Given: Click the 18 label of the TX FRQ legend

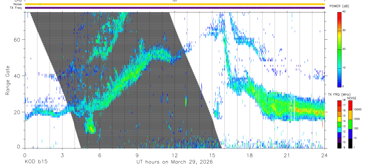Looking at the screenshot, I should [344, 100].
